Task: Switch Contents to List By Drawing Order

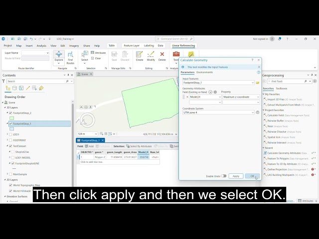Action: point(8,88)
